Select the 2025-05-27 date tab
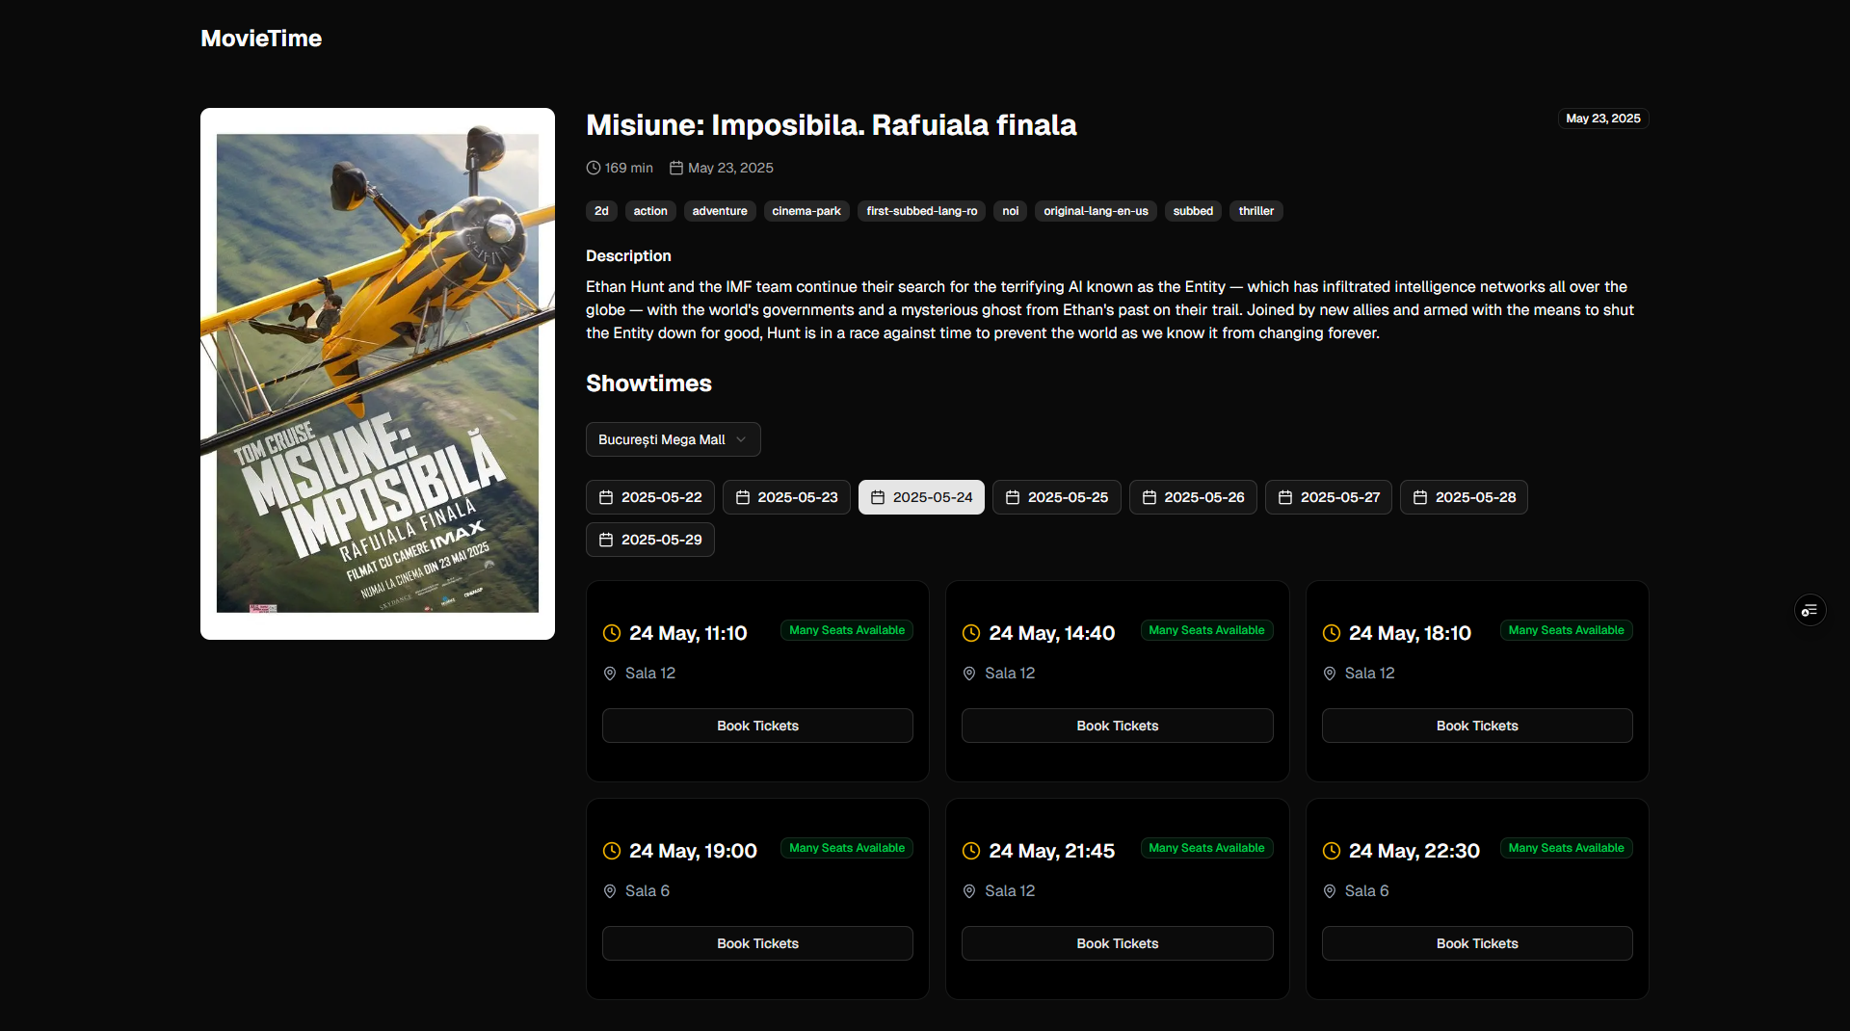This screenshot has width=1850, height=1031. 1329,497
